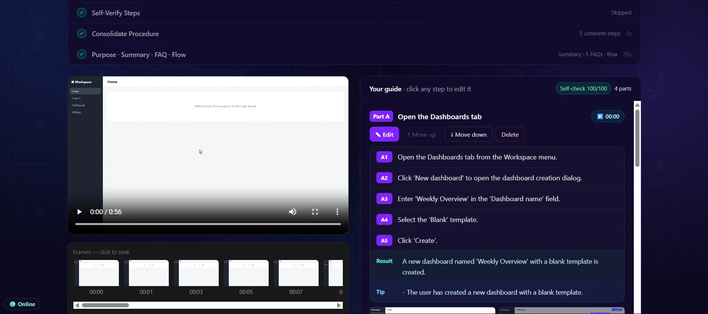Enter fullscreen mode for the video

[x=315, y=212]
